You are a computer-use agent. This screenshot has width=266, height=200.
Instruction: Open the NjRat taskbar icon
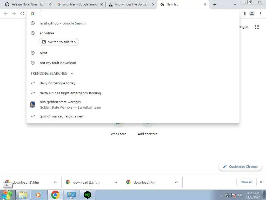click(x=88, y=195)
